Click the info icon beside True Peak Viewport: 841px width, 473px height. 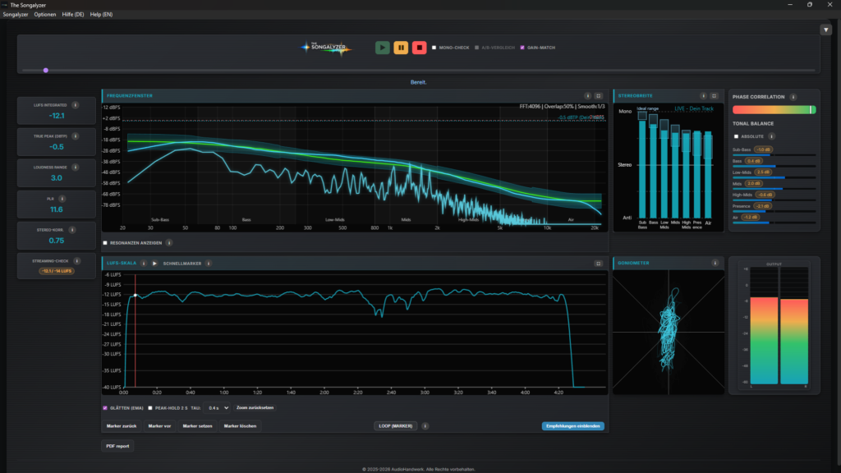point(75,135)
